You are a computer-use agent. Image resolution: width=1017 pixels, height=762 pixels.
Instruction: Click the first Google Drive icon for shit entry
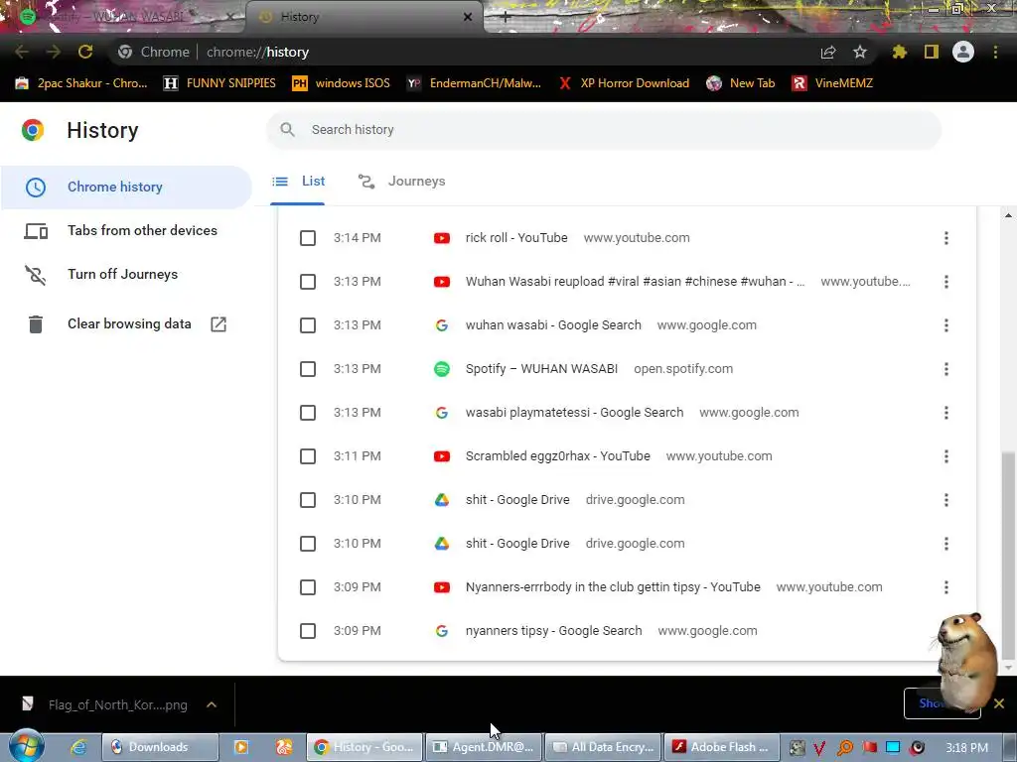click(442, 500)
